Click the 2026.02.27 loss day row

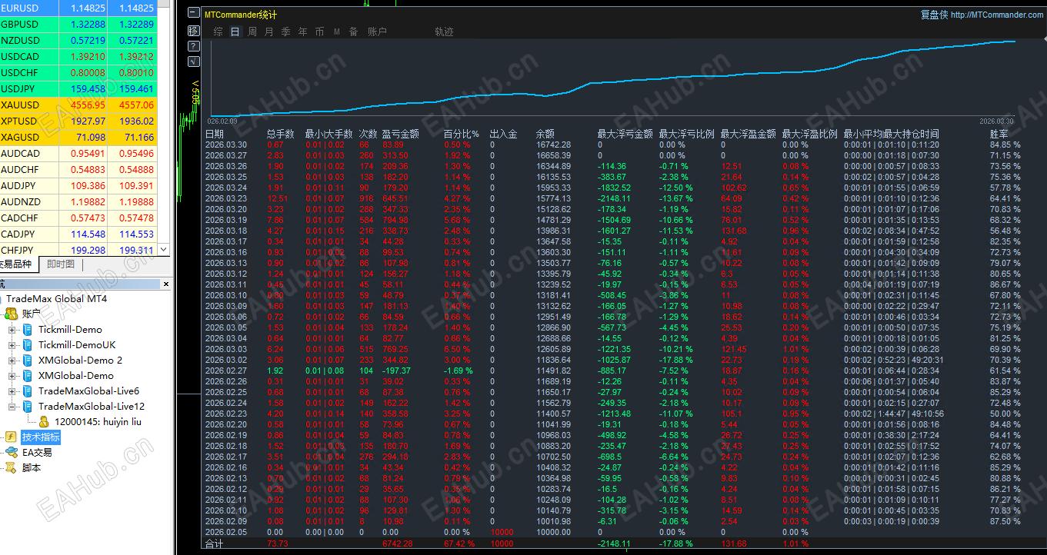pos(613,371)
